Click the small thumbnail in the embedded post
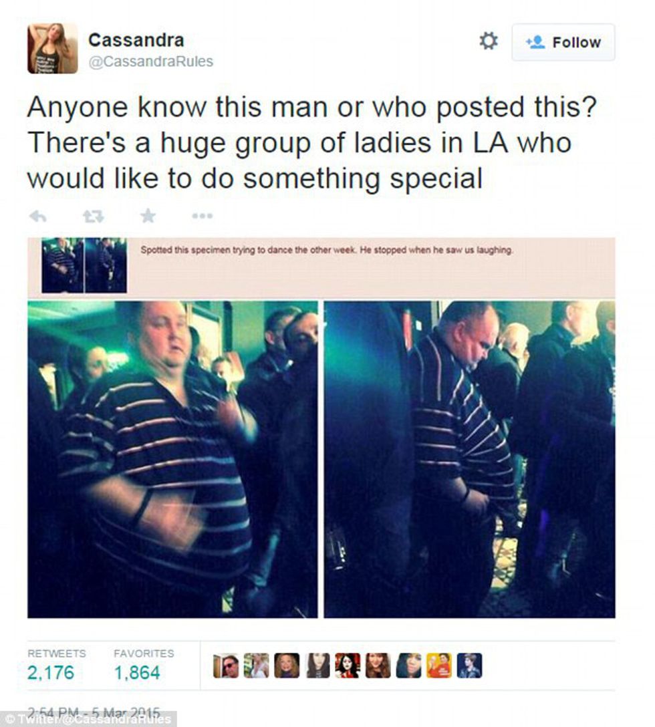The height and width of the screenshot is (727, 655). point(84,265)
